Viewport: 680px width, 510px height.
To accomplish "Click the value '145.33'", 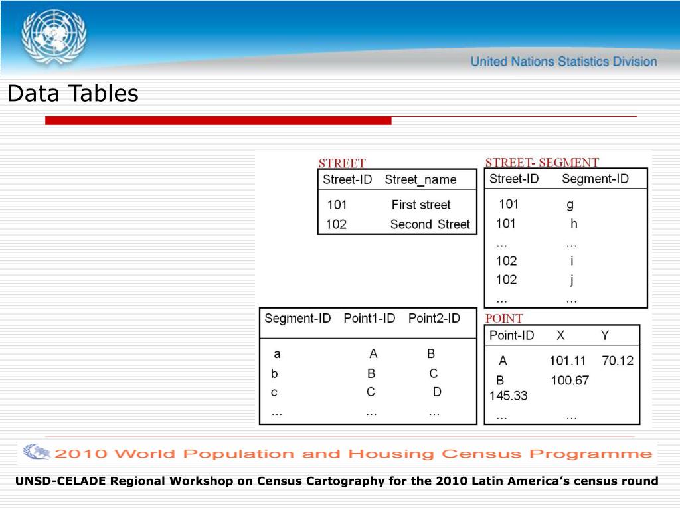I will point(508,396).
